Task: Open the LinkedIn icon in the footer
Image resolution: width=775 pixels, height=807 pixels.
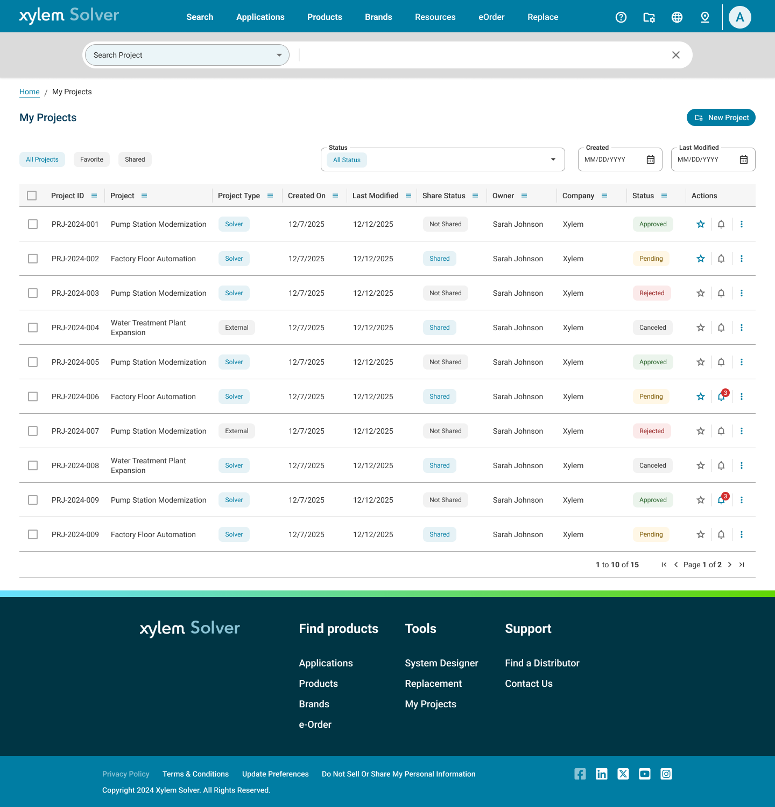Action: (x=602, y=774)
